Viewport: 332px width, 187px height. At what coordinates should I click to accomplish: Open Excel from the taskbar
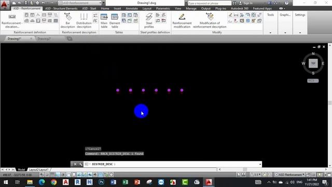tap(126, 182)
